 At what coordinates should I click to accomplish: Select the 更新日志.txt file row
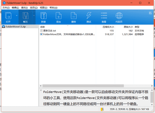click(x=97, y=31)
